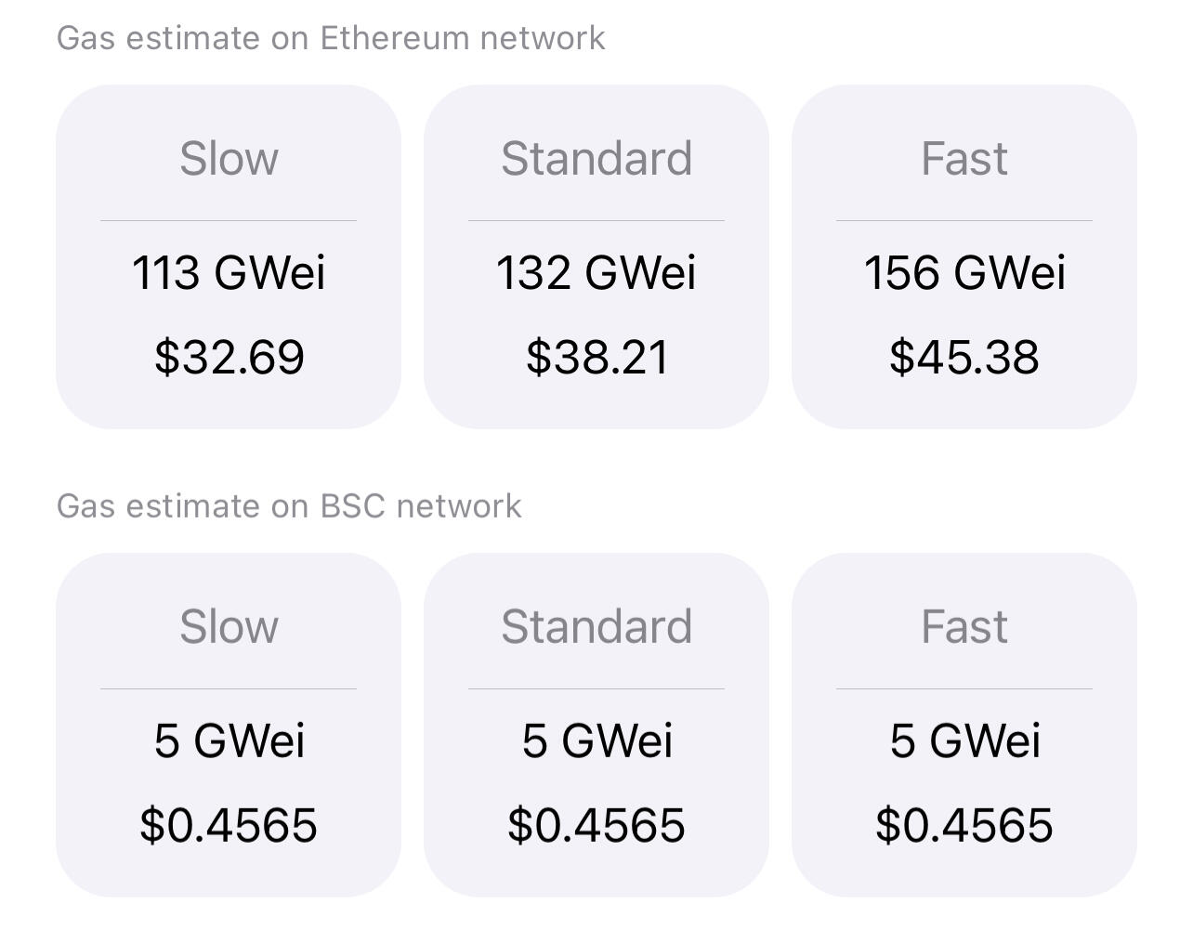Click the Slow label under Ethereum
1193x943 pixels.
click(x=229, y=159)
